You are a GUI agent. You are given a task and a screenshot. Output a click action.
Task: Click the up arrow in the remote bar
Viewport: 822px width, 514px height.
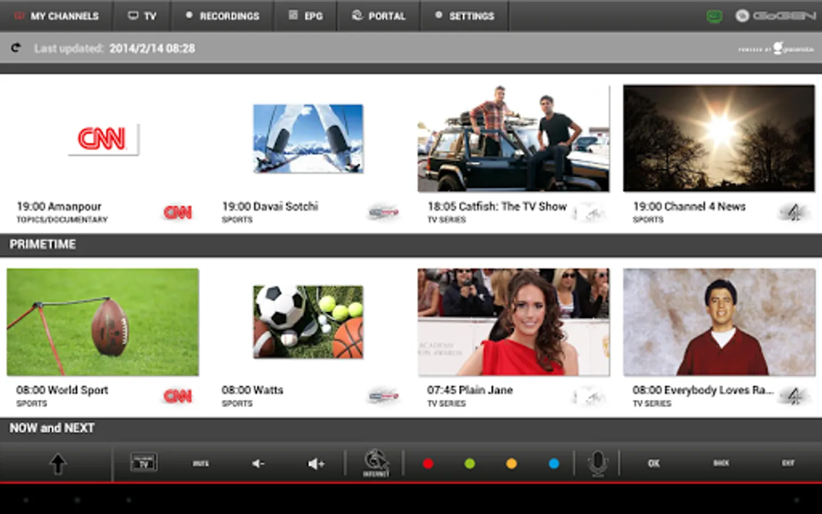(58, 463)
